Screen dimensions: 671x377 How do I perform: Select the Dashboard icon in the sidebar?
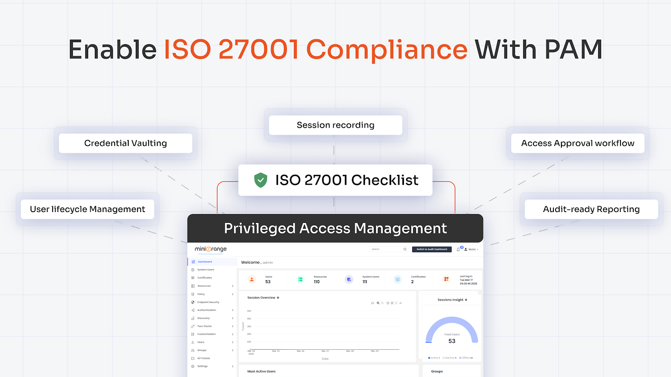[x=193, y=262]
